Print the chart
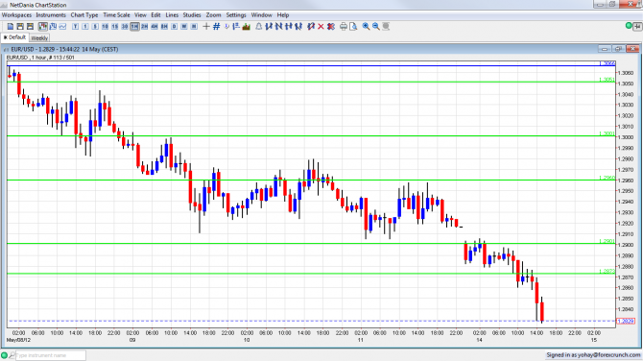 (x=344, y=26)
